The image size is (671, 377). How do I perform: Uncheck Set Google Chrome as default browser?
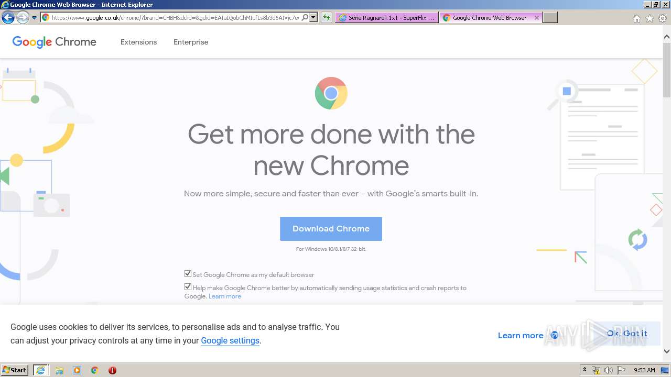click(x=188, y=274)
